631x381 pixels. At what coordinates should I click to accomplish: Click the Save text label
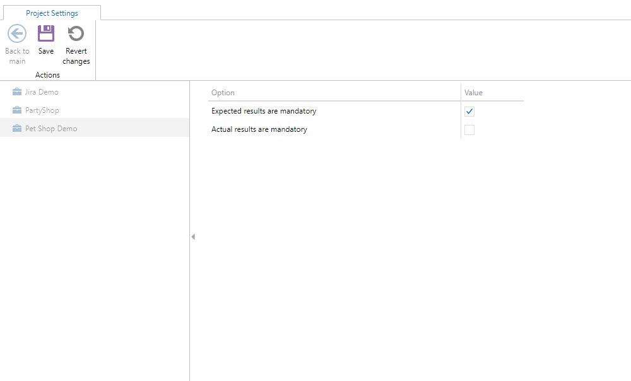point(46,51)
